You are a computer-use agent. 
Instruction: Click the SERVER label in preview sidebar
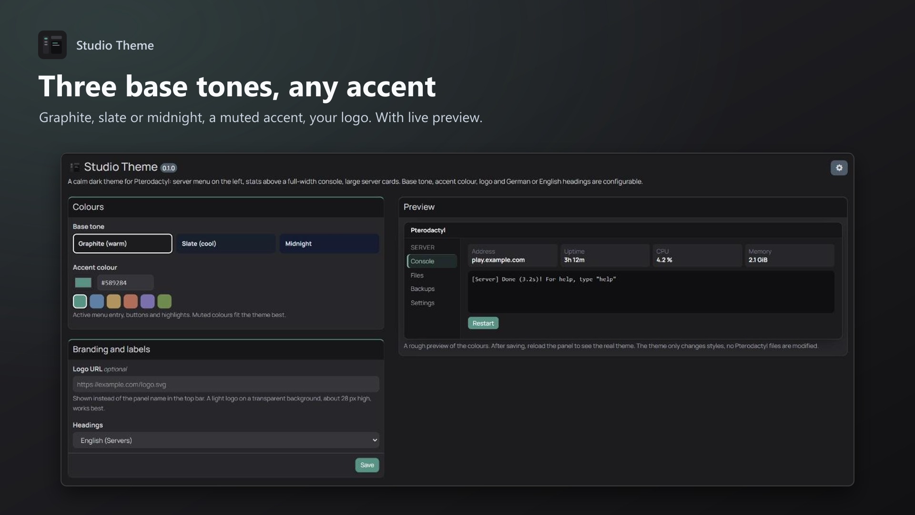[423, 247]
